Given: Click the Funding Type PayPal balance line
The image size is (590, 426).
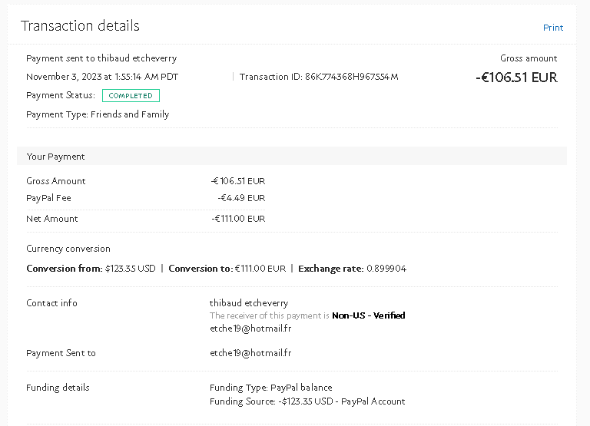Looking at the screenshot, I should 270,388.
